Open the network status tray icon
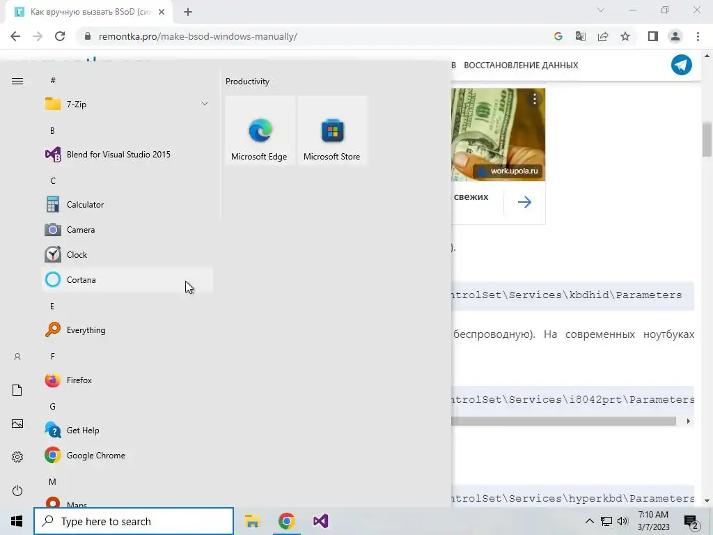Image resolution: width=713 pixels, height=535 pixels. [606, 521]
